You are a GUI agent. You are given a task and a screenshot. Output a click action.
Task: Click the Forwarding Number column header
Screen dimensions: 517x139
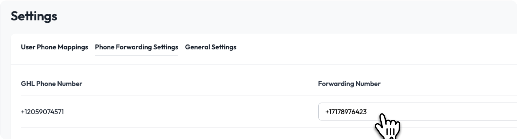349,84
